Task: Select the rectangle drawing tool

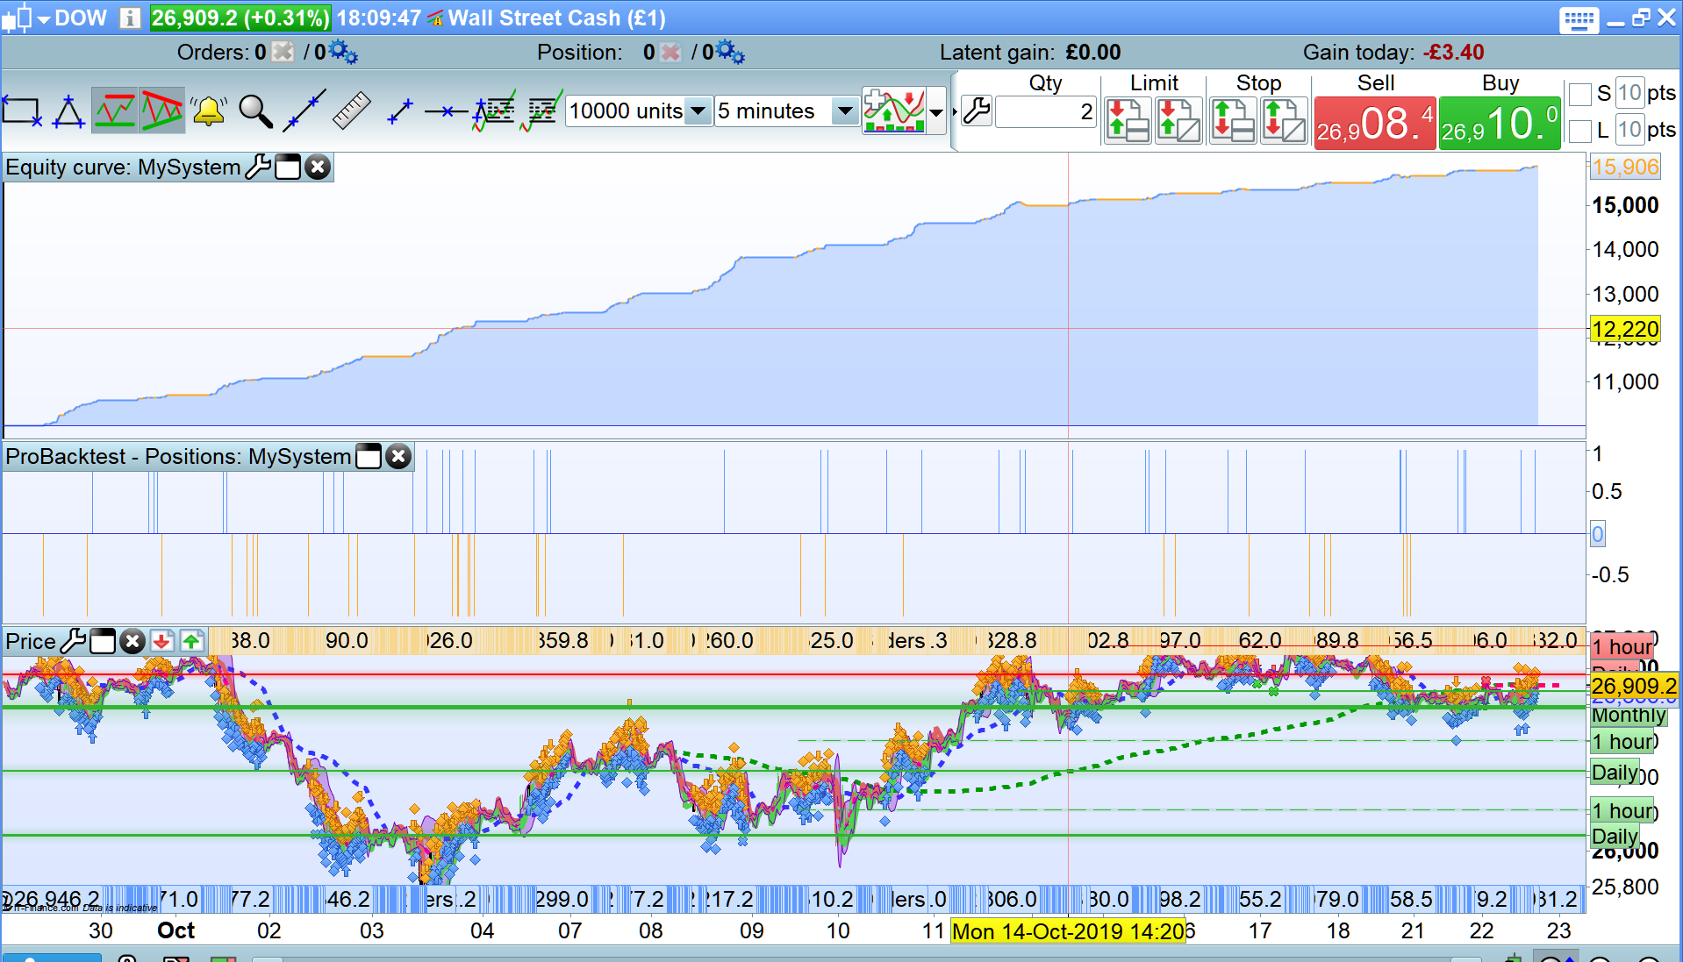Action: [22, 111]
